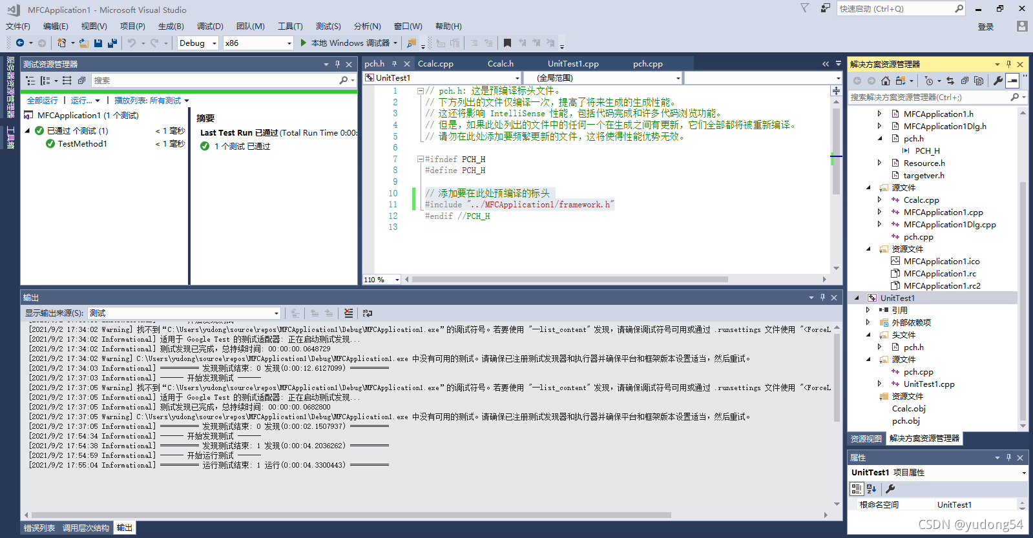This screenshot has height=538, width=1033.
Task: Start the 本地 Windows 调试器 debugger
Action: click(x=349, y=43)
